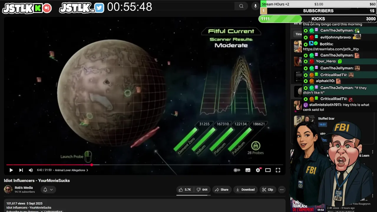
Task: Click eviljohnnybravo's red badge
Action: pyautogui.click(x=312, y=37)
